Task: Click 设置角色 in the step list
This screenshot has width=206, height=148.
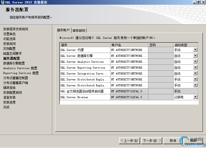Action: [x=9, y=34]
